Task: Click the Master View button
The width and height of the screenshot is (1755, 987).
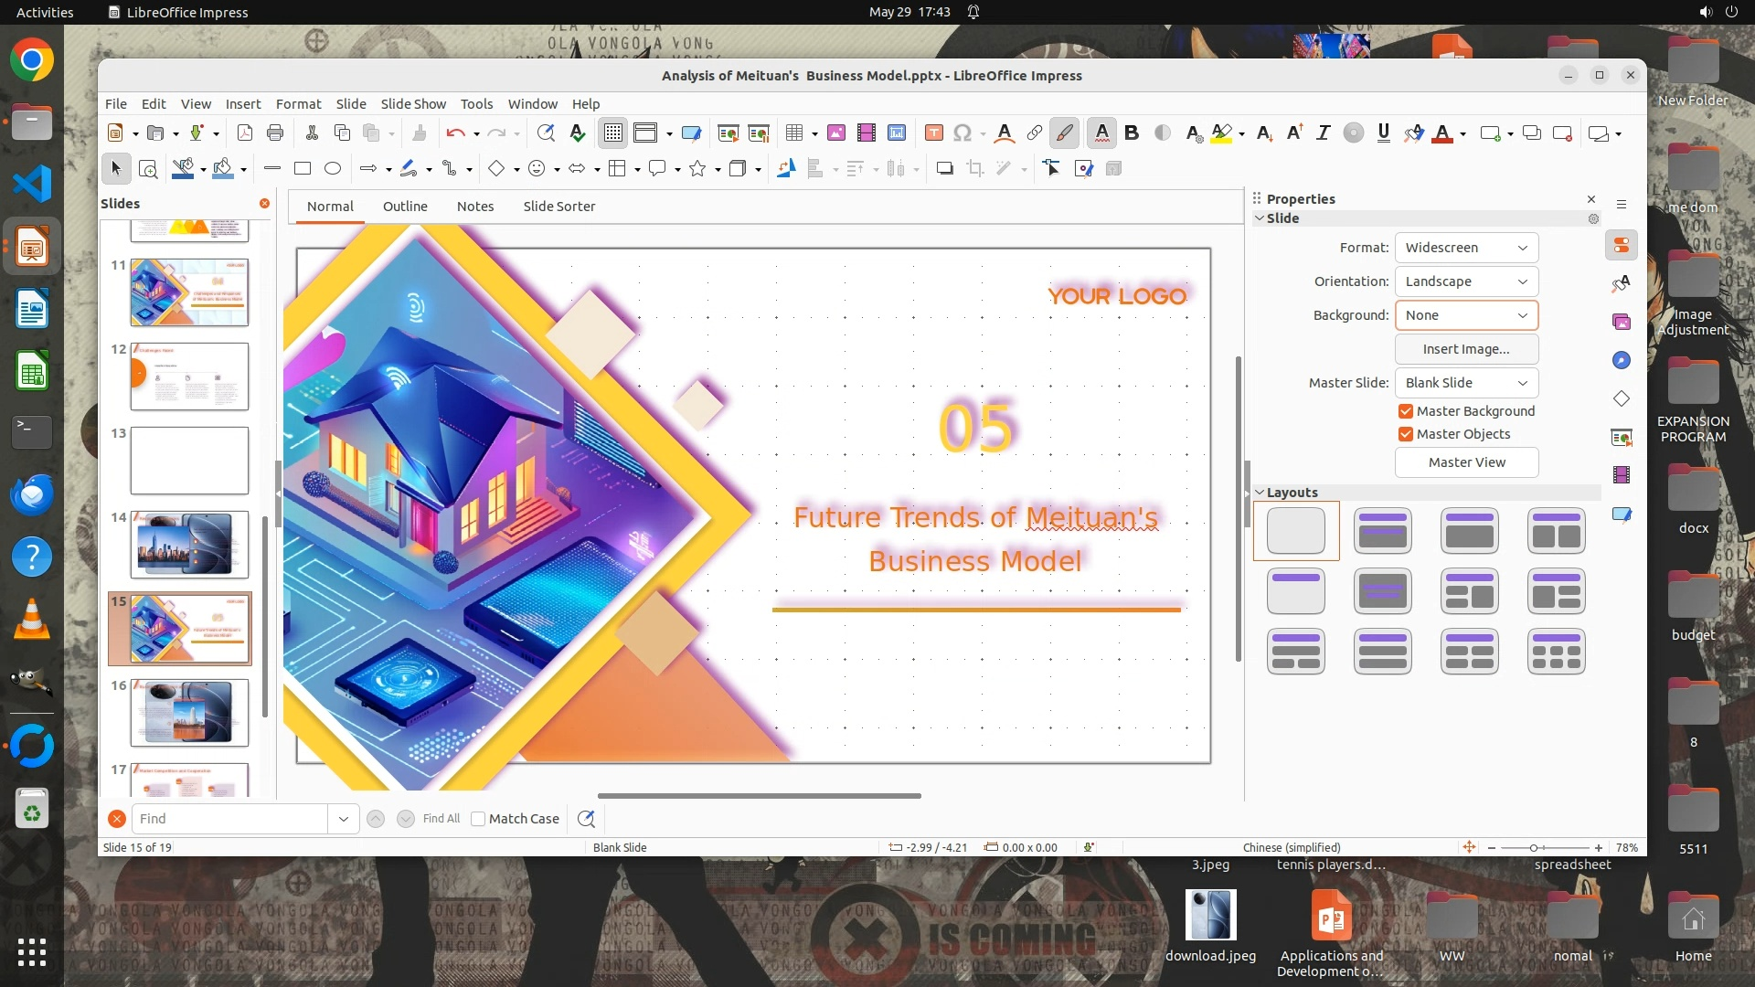Action: pyautogui.click(x=1466, y=462)
